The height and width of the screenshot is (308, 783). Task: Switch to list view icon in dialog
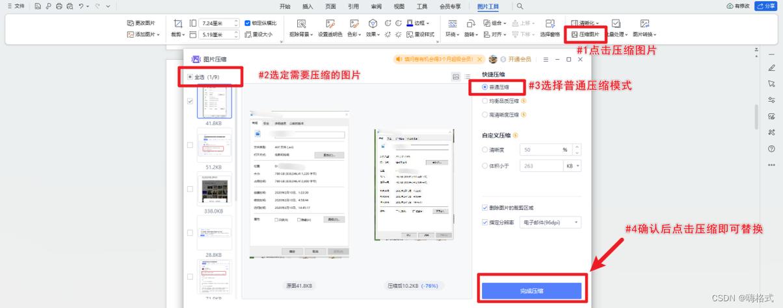(x=468, y=77)
